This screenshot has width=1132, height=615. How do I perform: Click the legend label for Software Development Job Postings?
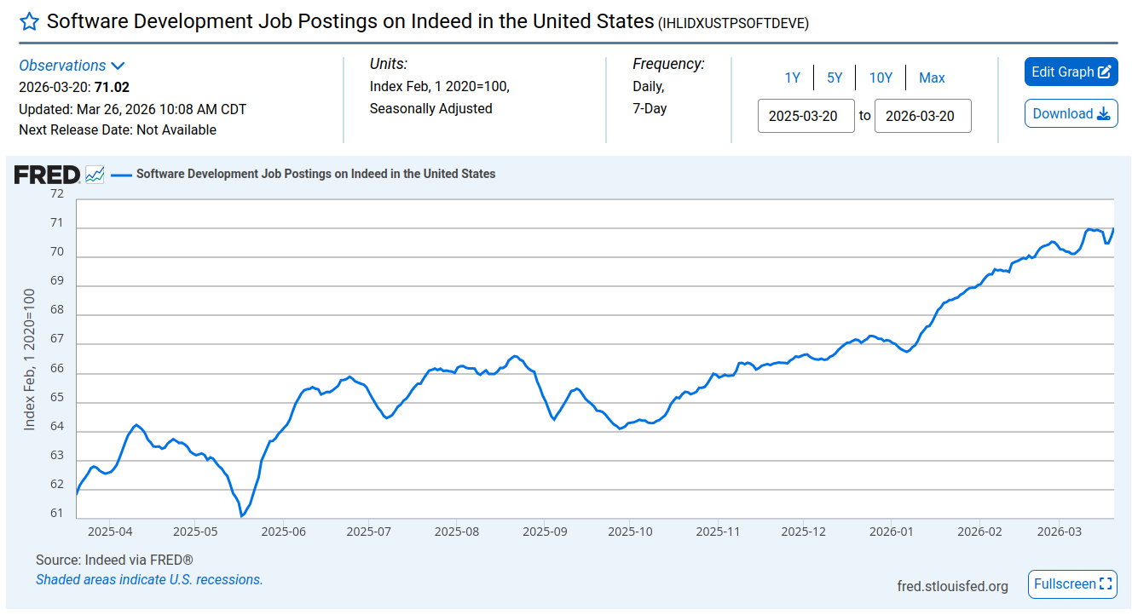point(315,174)
